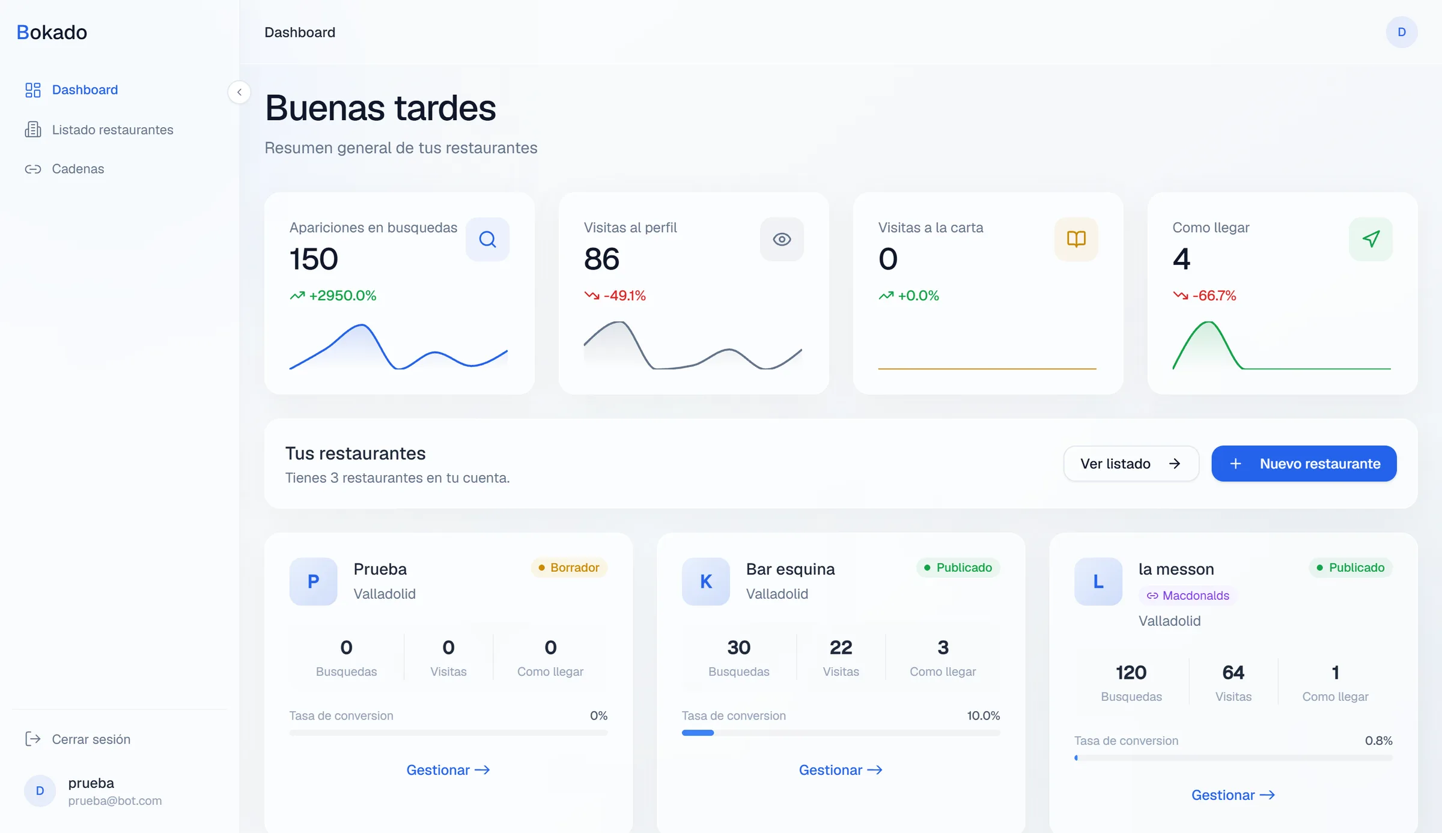Click the Listado restaurantes building icon

click(x=33, y=130)
